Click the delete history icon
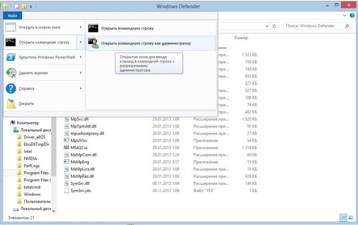Screen dimensions: 358x225 pos(11,73)
